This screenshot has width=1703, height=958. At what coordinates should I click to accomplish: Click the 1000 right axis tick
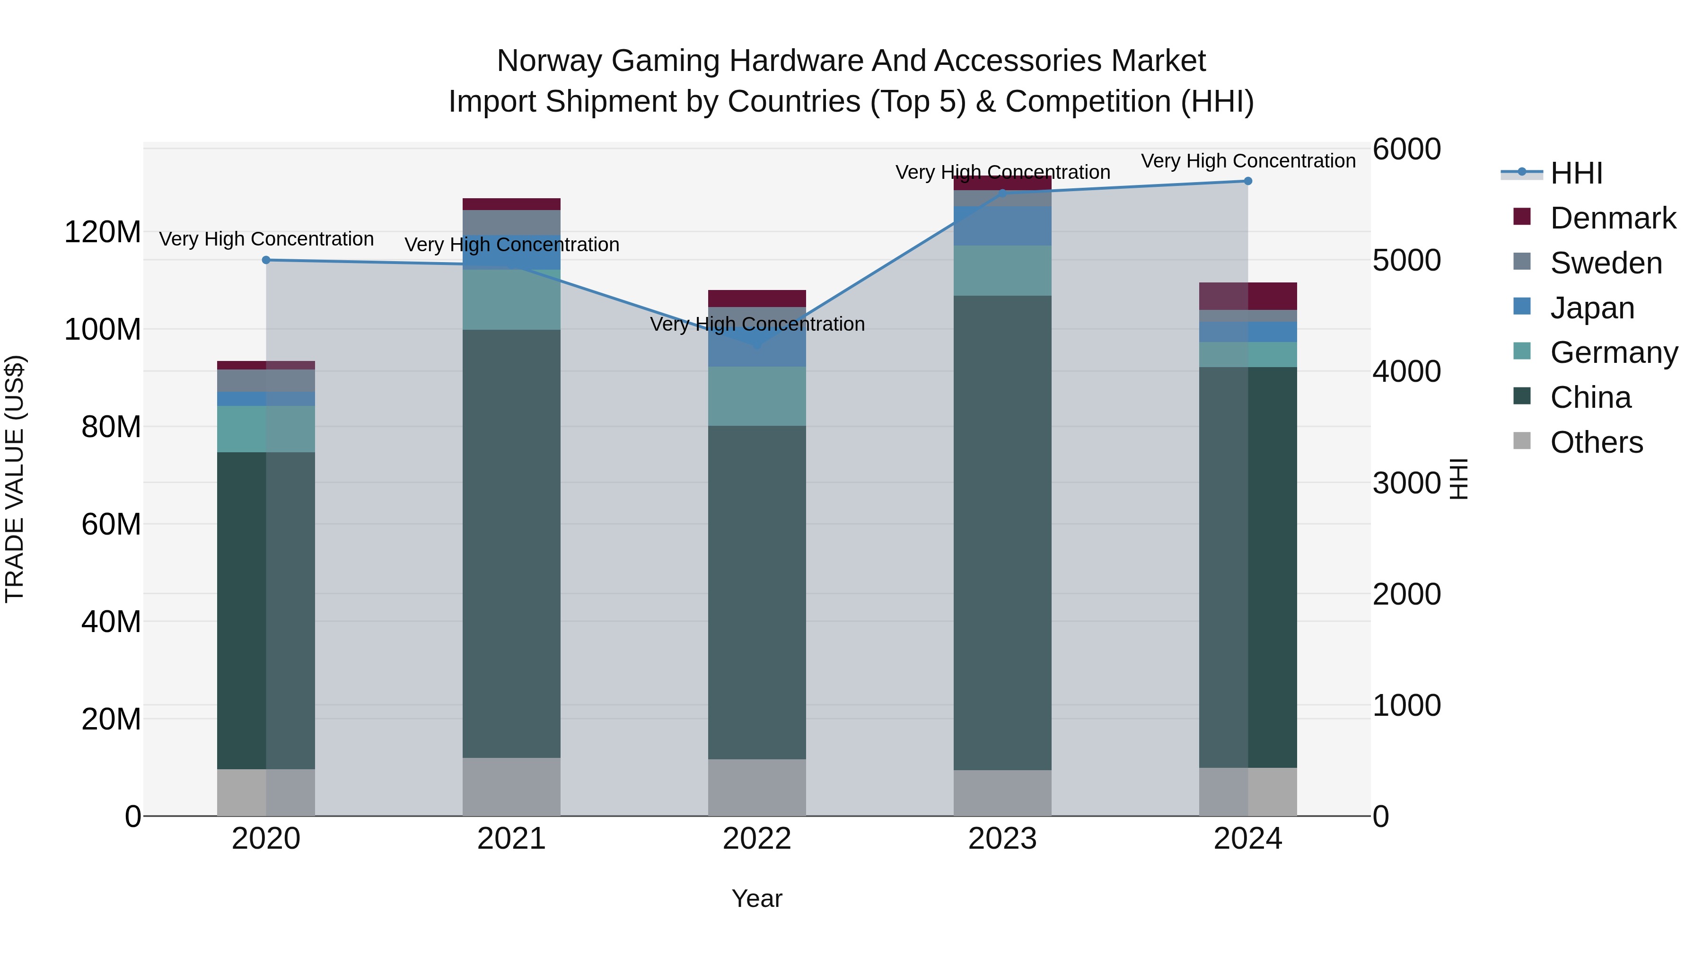pos(1407,705)
